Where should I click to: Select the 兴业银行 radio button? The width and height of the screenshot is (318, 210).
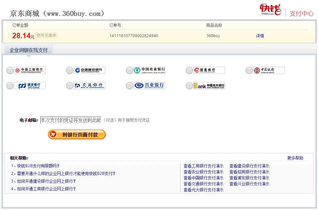[x=129, y=86]
